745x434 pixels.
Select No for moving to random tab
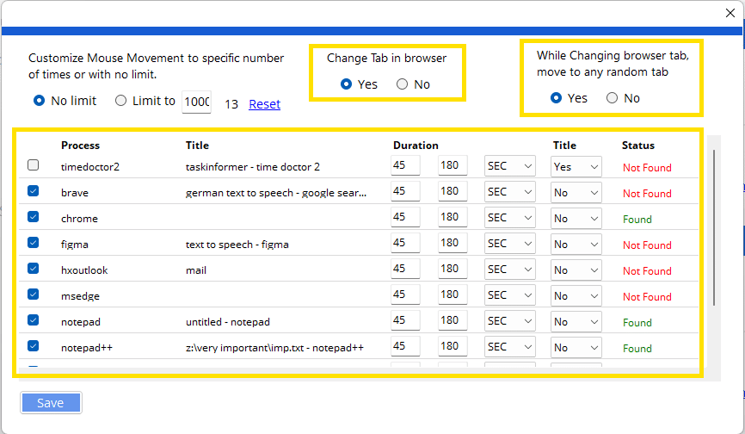pyautogui.click(x=613, y=98)
